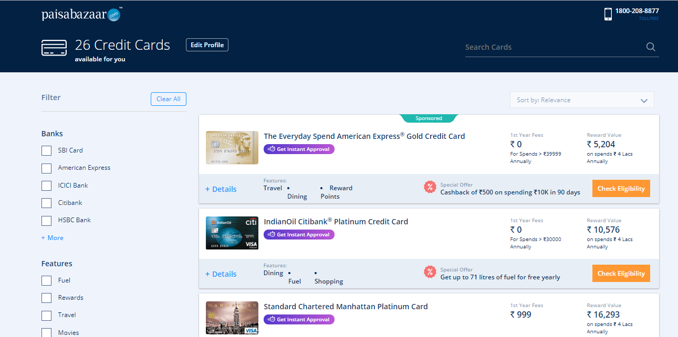678x337 pixels.
Task: Check the HSBC Bank filter
Action: tap(47, 221)
